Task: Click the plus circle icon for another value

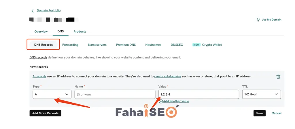Action: (161, 101)
